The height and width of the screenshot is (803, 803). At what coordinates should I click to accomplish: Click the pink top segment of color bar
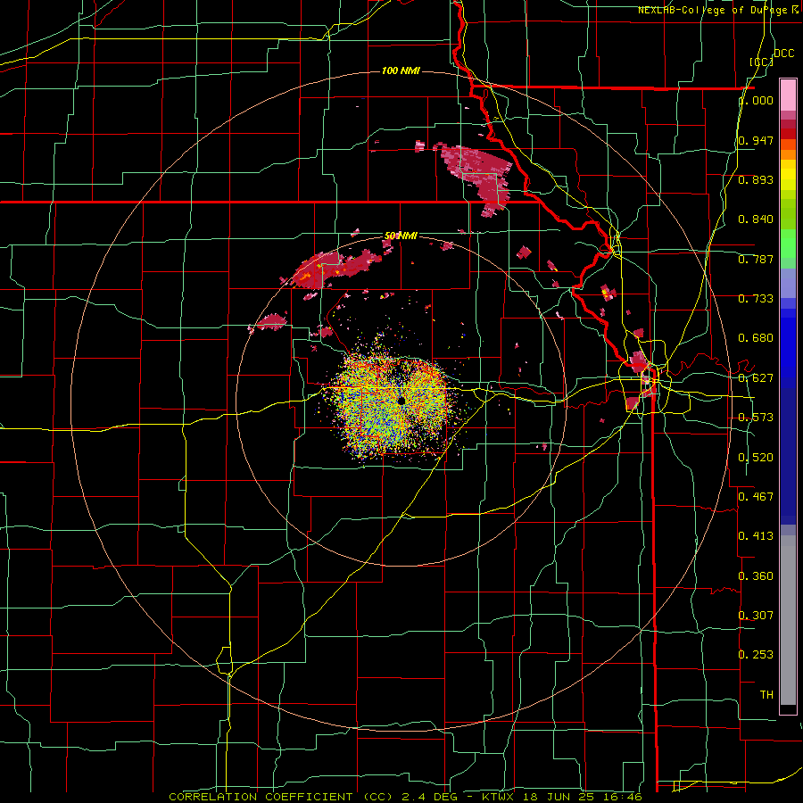click(x=788, y=95)
